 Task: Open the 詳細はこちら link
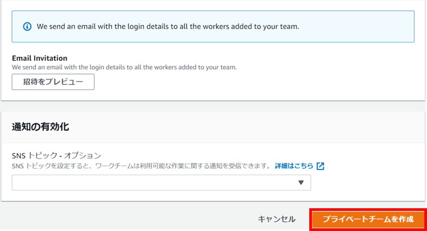coord(294,166)
